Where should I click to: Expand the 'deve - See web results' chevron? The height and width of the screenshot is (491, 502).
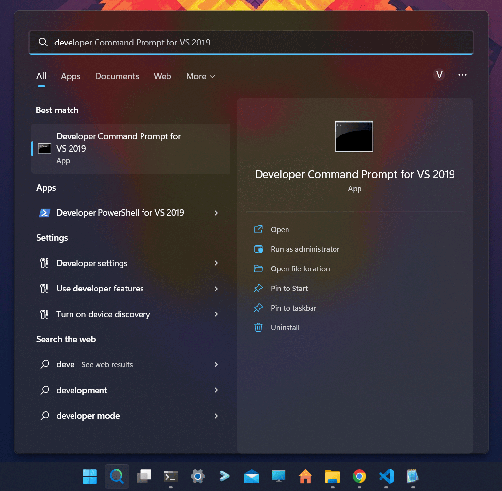click(x=216, y=365)
